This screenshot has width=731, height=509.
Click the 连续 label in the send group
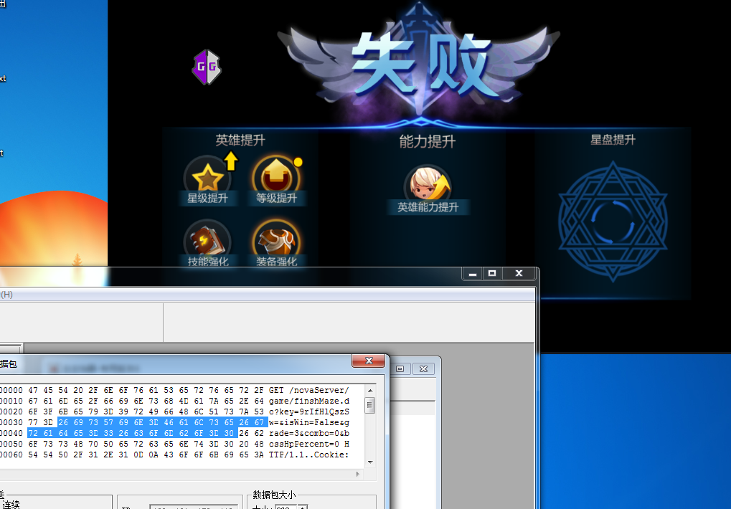[11, 505]
